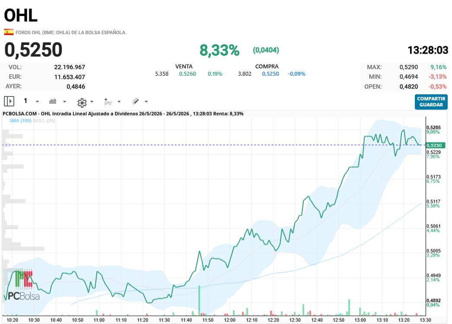Click the EUR value 11.653.407
The width and height of the screenshot is (452, 324).
pos(70,77)
